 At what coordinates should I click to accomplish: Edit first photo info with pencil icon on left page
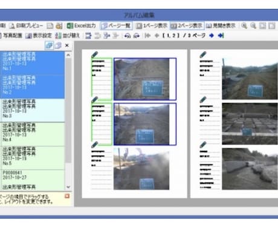[95, 54]
